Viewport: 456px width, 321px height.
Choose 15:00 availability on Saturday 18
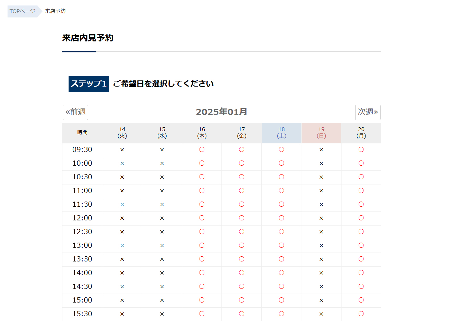pos(281,300)
